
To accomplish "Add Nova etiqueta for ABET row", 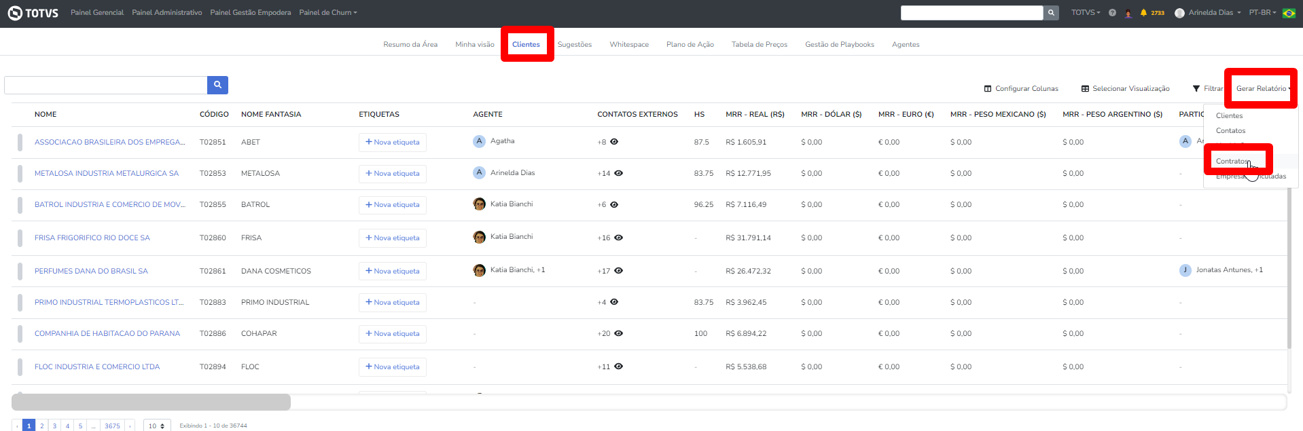I will coord(393,143).
